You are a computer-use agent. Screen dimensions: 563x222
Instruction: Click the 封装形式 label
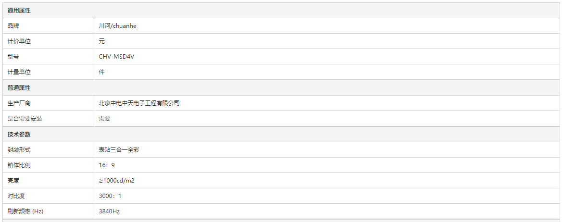19,150
